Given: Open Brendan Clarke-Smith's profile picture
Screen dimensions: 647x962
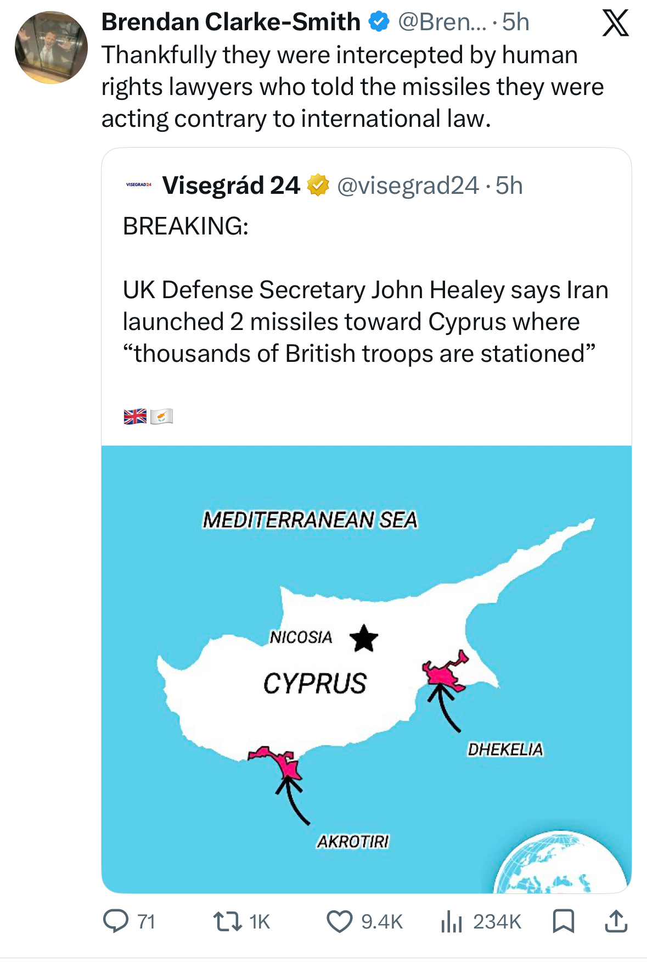Looking at the screenshot, I should (x=51, y=47).
